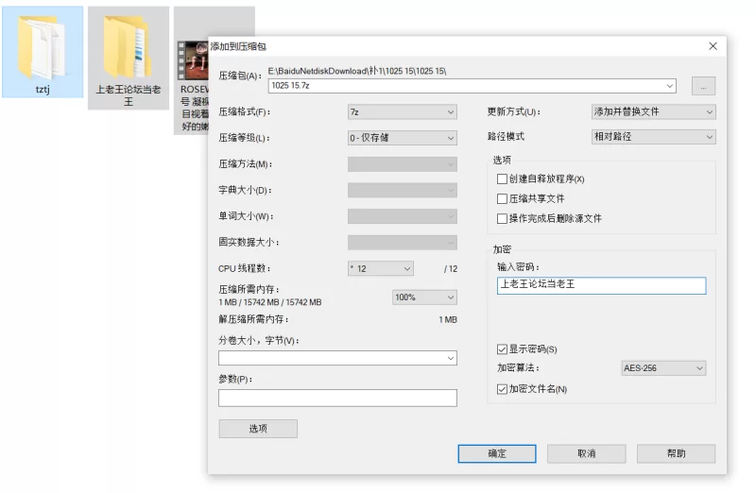The image size is (756, 493).
Task: Open the 加密算法 AES-256 dropdown
Action: (663, 368)
